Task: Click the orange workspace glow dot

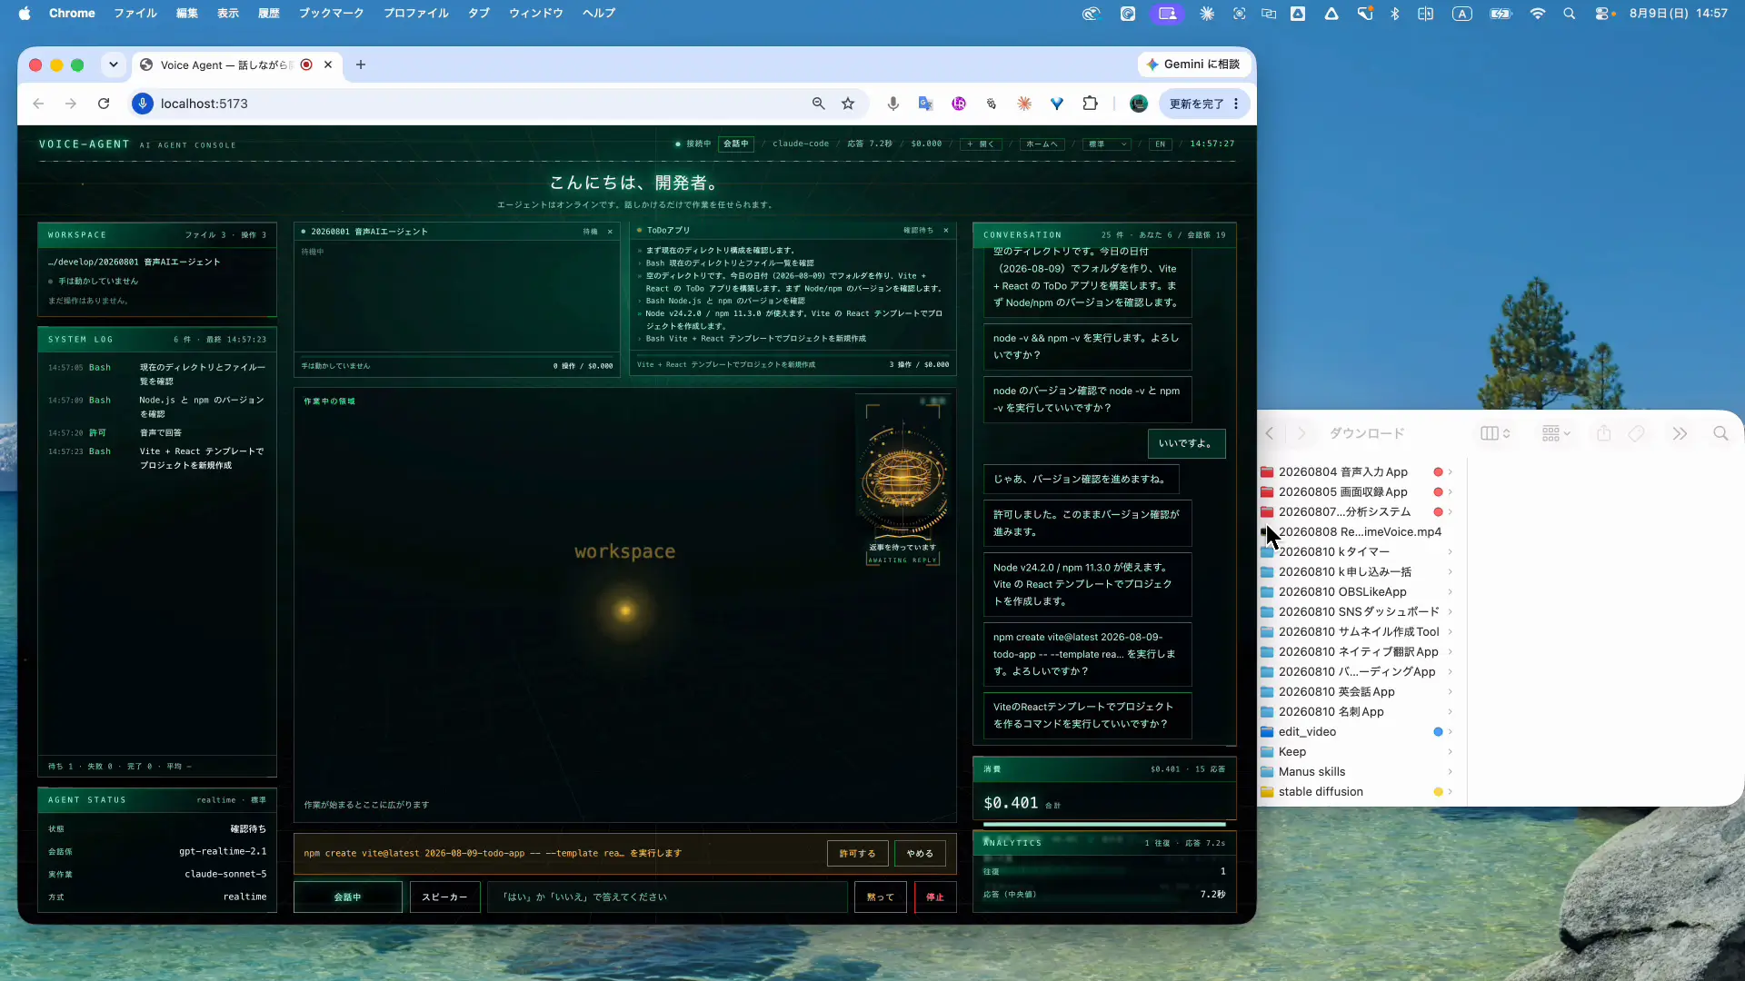Action: [624, 610]
